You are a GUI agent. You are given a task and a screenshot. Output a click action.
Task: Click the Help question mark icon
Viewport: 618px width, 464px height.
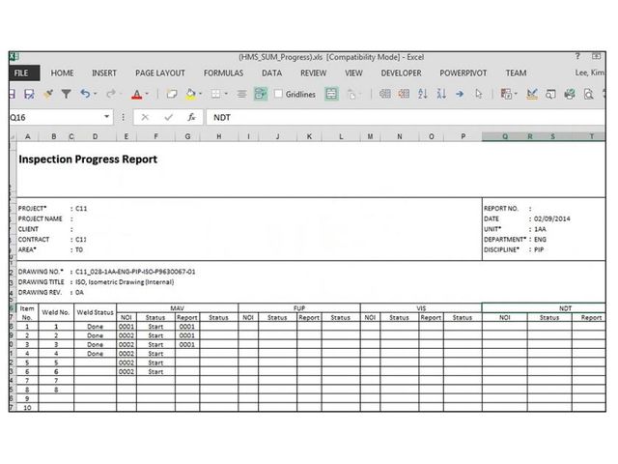[x=577, y=56]
